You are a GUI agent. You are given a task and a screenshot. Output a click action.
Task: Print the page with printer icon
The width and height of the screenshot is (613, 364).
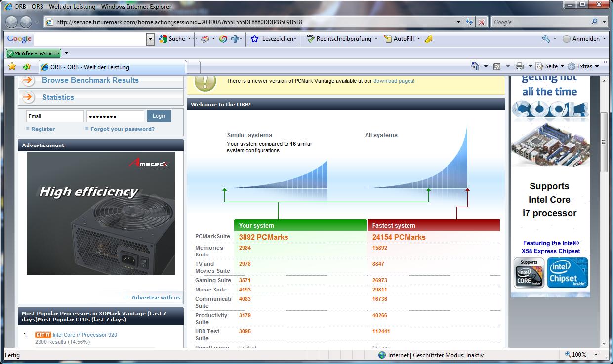tap(520, 66)
